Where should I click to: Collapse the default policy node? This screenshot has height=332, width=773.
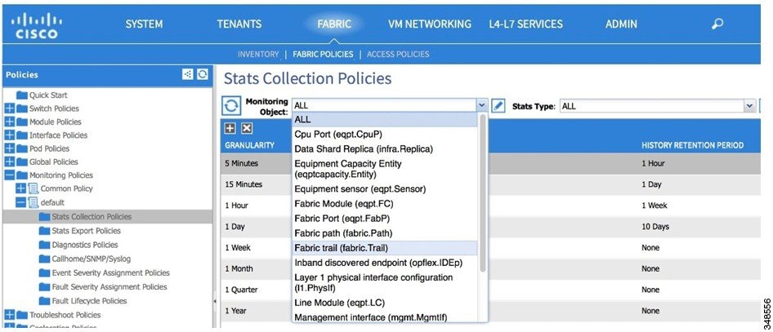coord(20,202)
